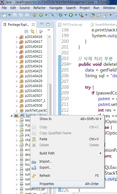117x194 pixels.
Task: Click the Save All toolbar icon
Action: pos(21,15)
